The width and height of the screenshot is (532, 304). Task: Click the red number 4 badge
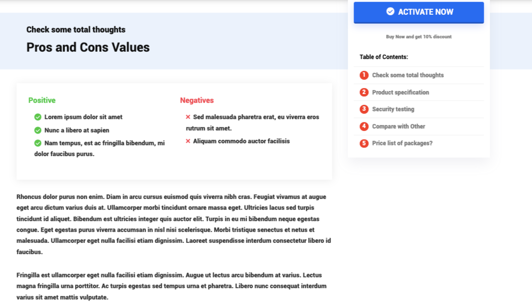click(x=364, y=126)
